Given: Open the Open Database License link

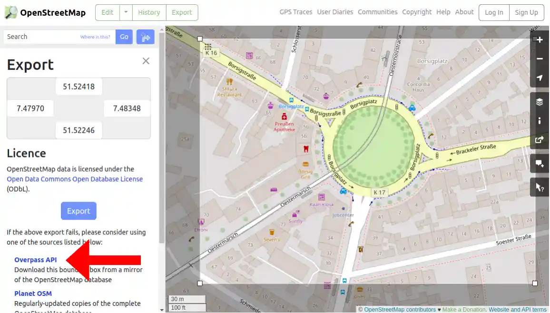Looking at the screenshot, I should pyautogui.click(x=75, y=179).
